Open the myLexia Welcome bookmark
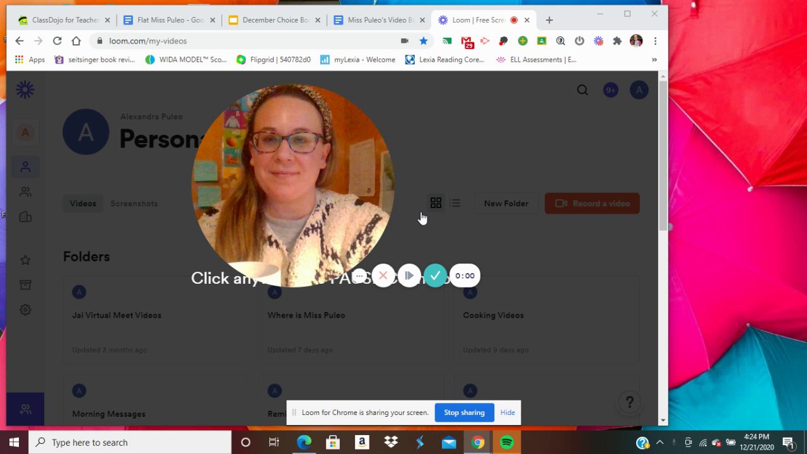Screen dimensions: 807x454 357,60
